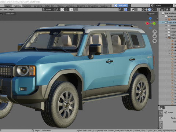
Task: Expand the wheels collection
Action: click(x=166, y=26)
